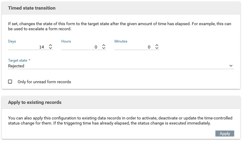Decrease the Minutes value with down arrow
This screenshot has height=141, width=242.
[x=157, y=48]
